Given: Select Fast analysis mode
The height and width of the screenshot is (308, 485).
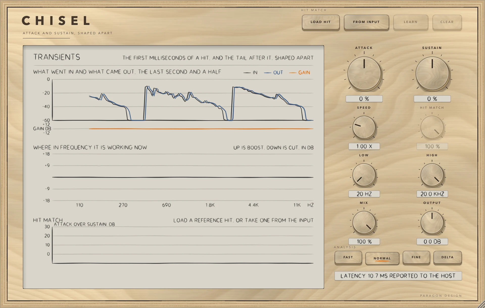Looking at the screenshot, I should tap(348, 257).
